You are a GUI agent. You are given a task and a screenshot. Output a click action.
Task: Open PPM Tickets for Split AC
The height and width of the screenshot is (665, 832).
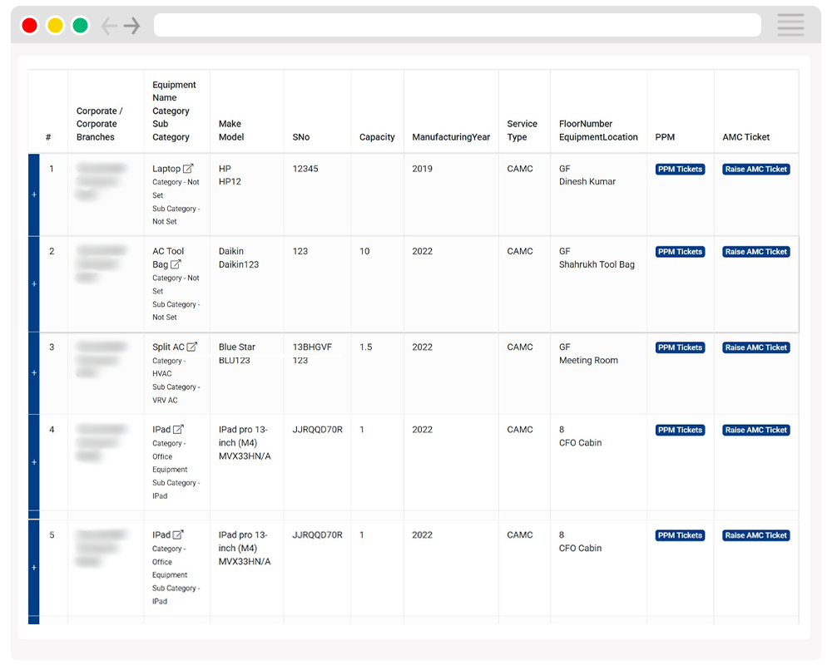[680, 347]
